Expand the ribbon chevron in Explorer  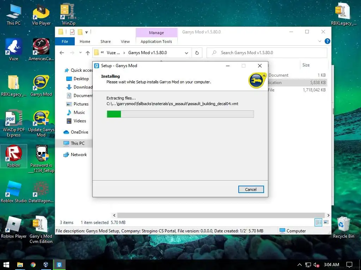(x=319, y=41)
